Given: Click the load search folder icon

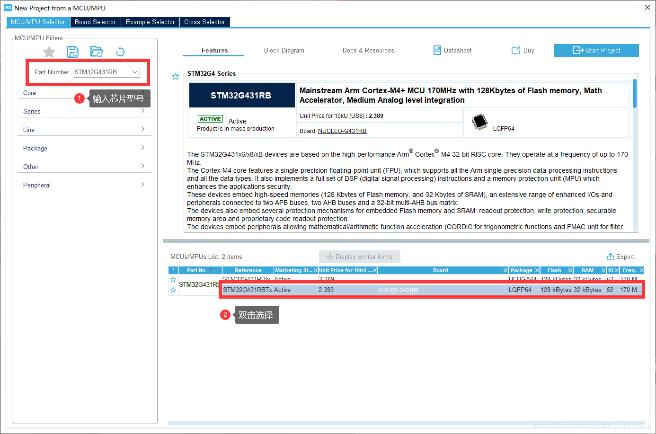Looking at the screenshot, I should click(x=97, y=52).
